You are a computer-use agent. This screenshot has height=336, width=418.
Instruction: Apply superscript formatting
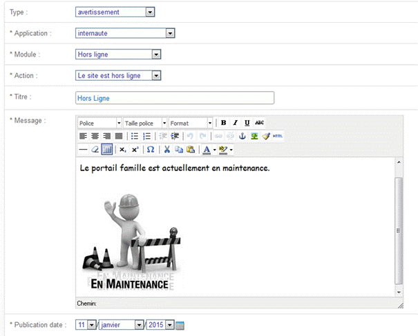pyautogui.click(x=135, y=149)
